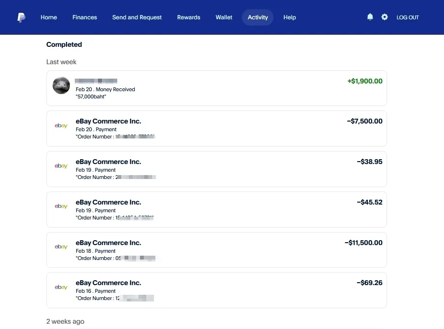Navigate to Send and Request
This screenshot has height=329, width=444.
(137, 17)
